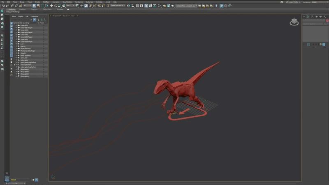329x185 pixels.
Task: Click the Scene Explorer search field
Action: pyautogui.click(x=20, y=20)
